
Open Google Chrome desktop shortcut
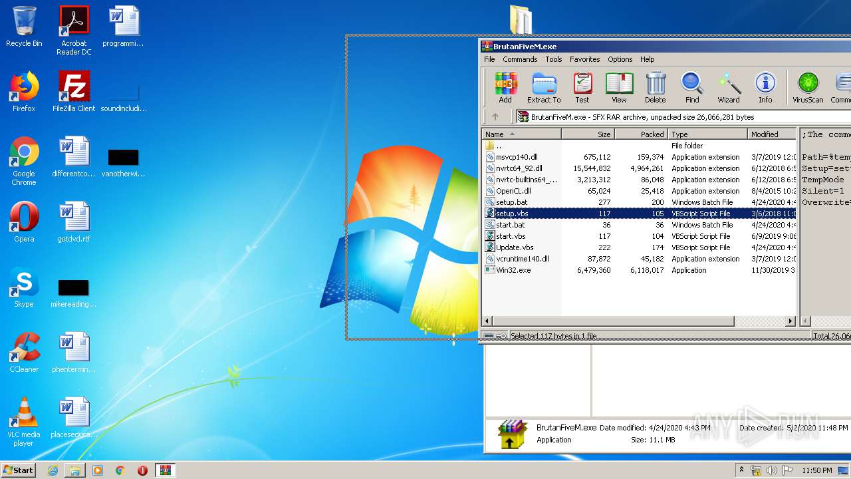pyautogui.click(x=24, y=161)
